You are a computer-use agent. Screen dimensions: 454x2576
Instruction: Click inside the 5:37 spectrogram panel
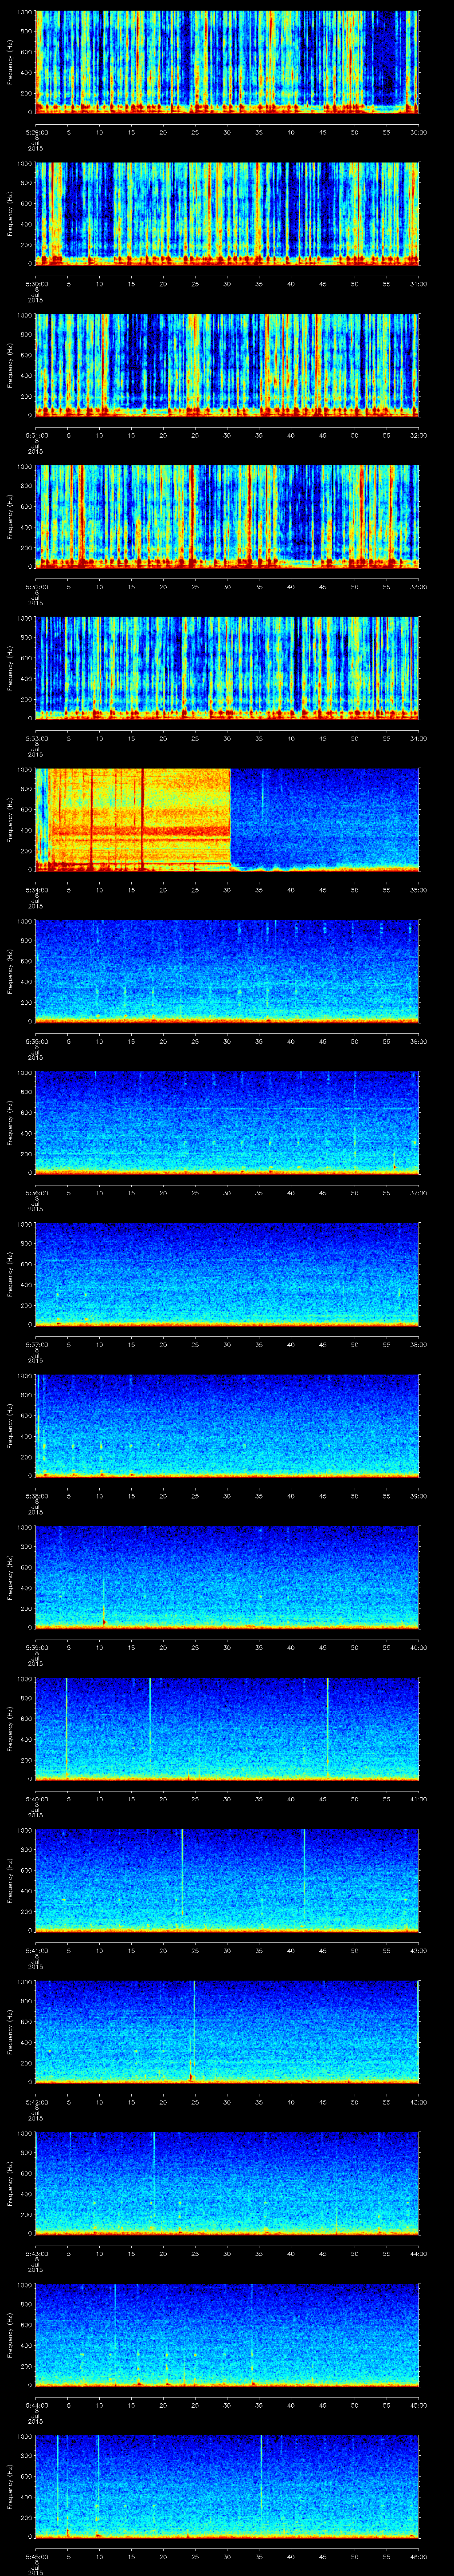point(227,1274)
